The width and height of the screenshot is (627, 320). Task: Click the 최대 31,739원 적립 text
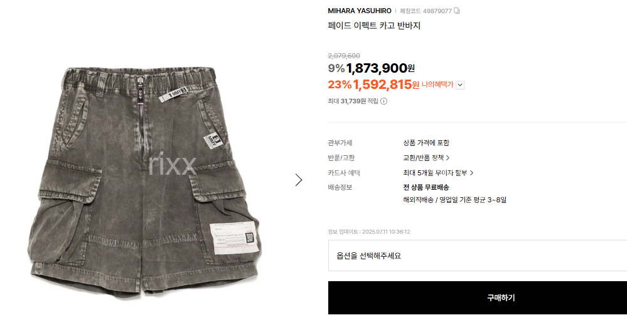[x=353, y=101]
